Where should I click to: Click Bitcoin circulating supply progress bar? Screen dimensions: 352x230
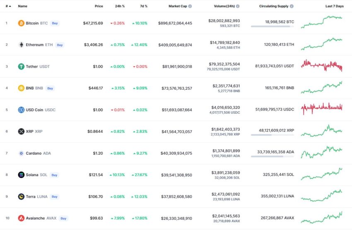point(272,26)
